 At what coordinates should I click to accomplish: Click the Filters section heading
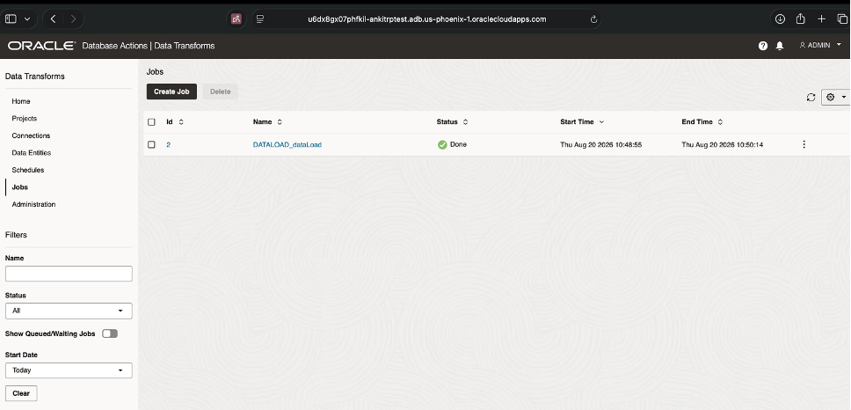[16, 235]
